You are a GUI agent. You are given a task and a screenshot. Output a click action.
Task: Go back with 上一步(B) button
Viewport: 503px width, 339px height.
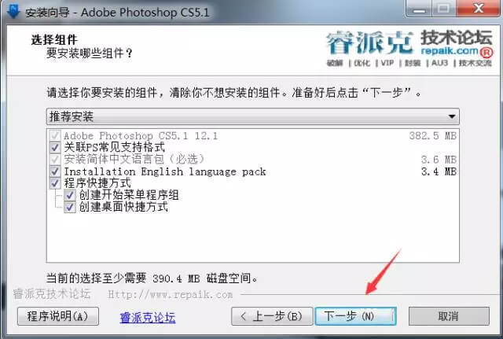272,316
